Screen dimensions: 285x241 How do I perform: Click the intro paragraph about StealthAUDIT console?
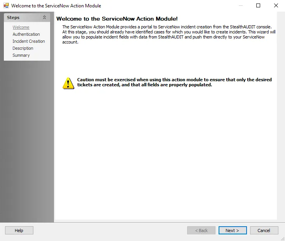pos(169,35)
